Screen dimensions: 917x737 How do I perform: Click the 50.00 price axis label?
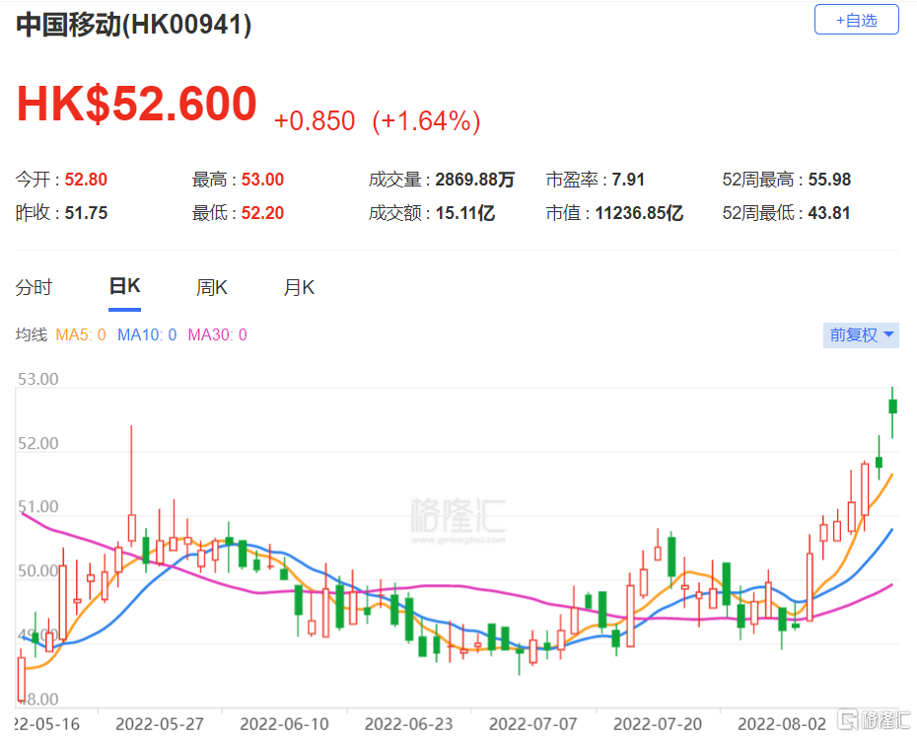(38, 570)
